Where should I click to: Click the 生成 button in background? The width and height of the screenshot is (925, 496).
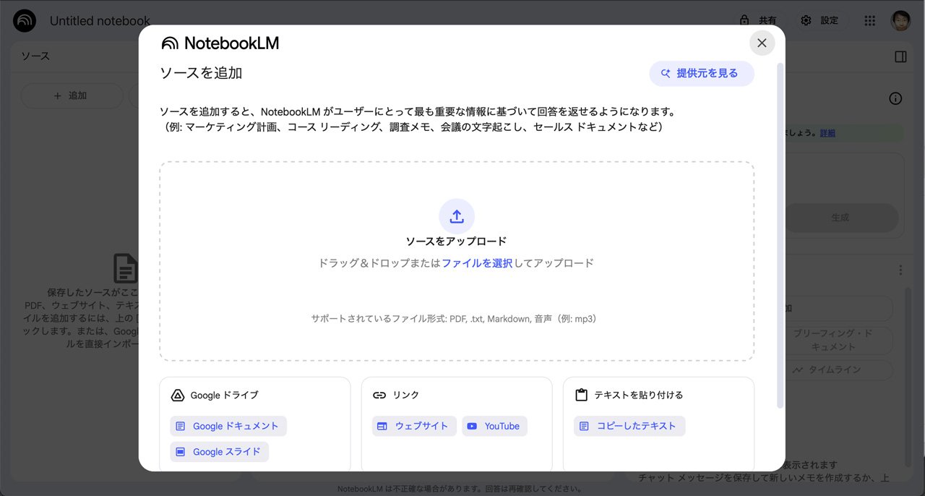point(841,218)
